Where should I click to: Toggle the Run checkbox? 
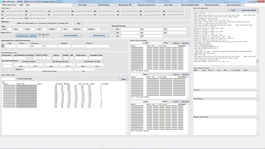point(40,36)
